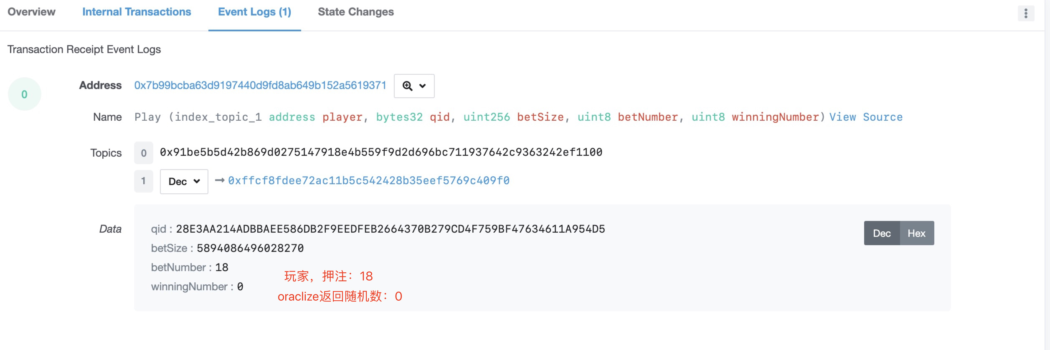The width and height of the screenshot is (1050, 350).
Task: Select topic index 1 badge
Action: coord(144,181)
